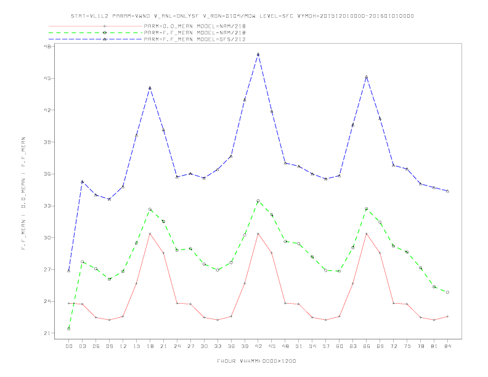Screen dimensions: 488x377
Task: Click the green circle data point at hour 03
Action: tap(82, 262)
